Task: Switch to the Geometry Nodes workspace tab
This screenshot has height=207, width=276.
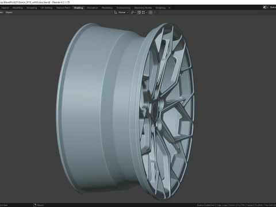Action: pyautogui.click(x=143, y=8)
